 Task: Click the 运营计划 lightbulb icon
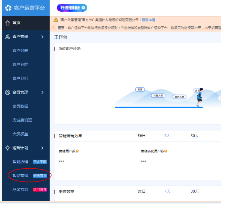tap(7, 148)
